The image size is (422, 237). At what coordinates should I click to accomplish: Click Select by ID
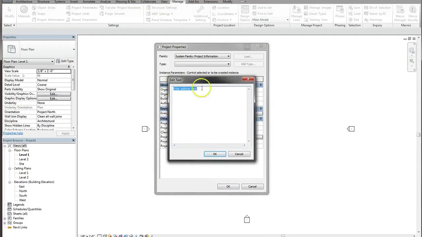pyautogui.click(x=375, y=13)
